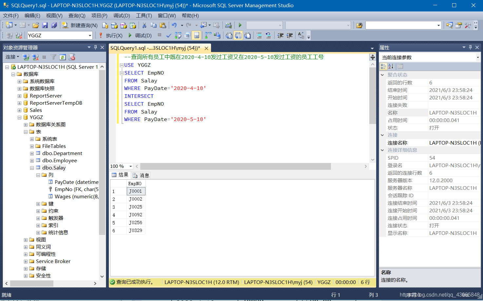Viewport: 483px width, 301px height.
Task: Close the SQLQuery1.sql tab
Action: [x=206, y=48]
